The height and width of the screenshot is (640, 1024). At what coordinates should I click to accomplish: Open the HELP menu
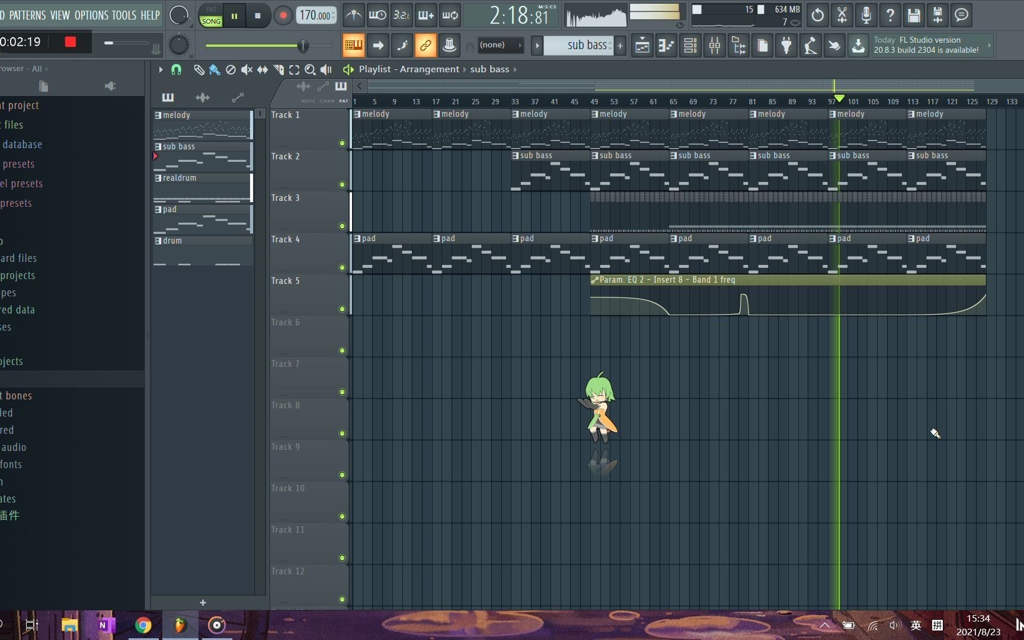click(x=150, y=15)
